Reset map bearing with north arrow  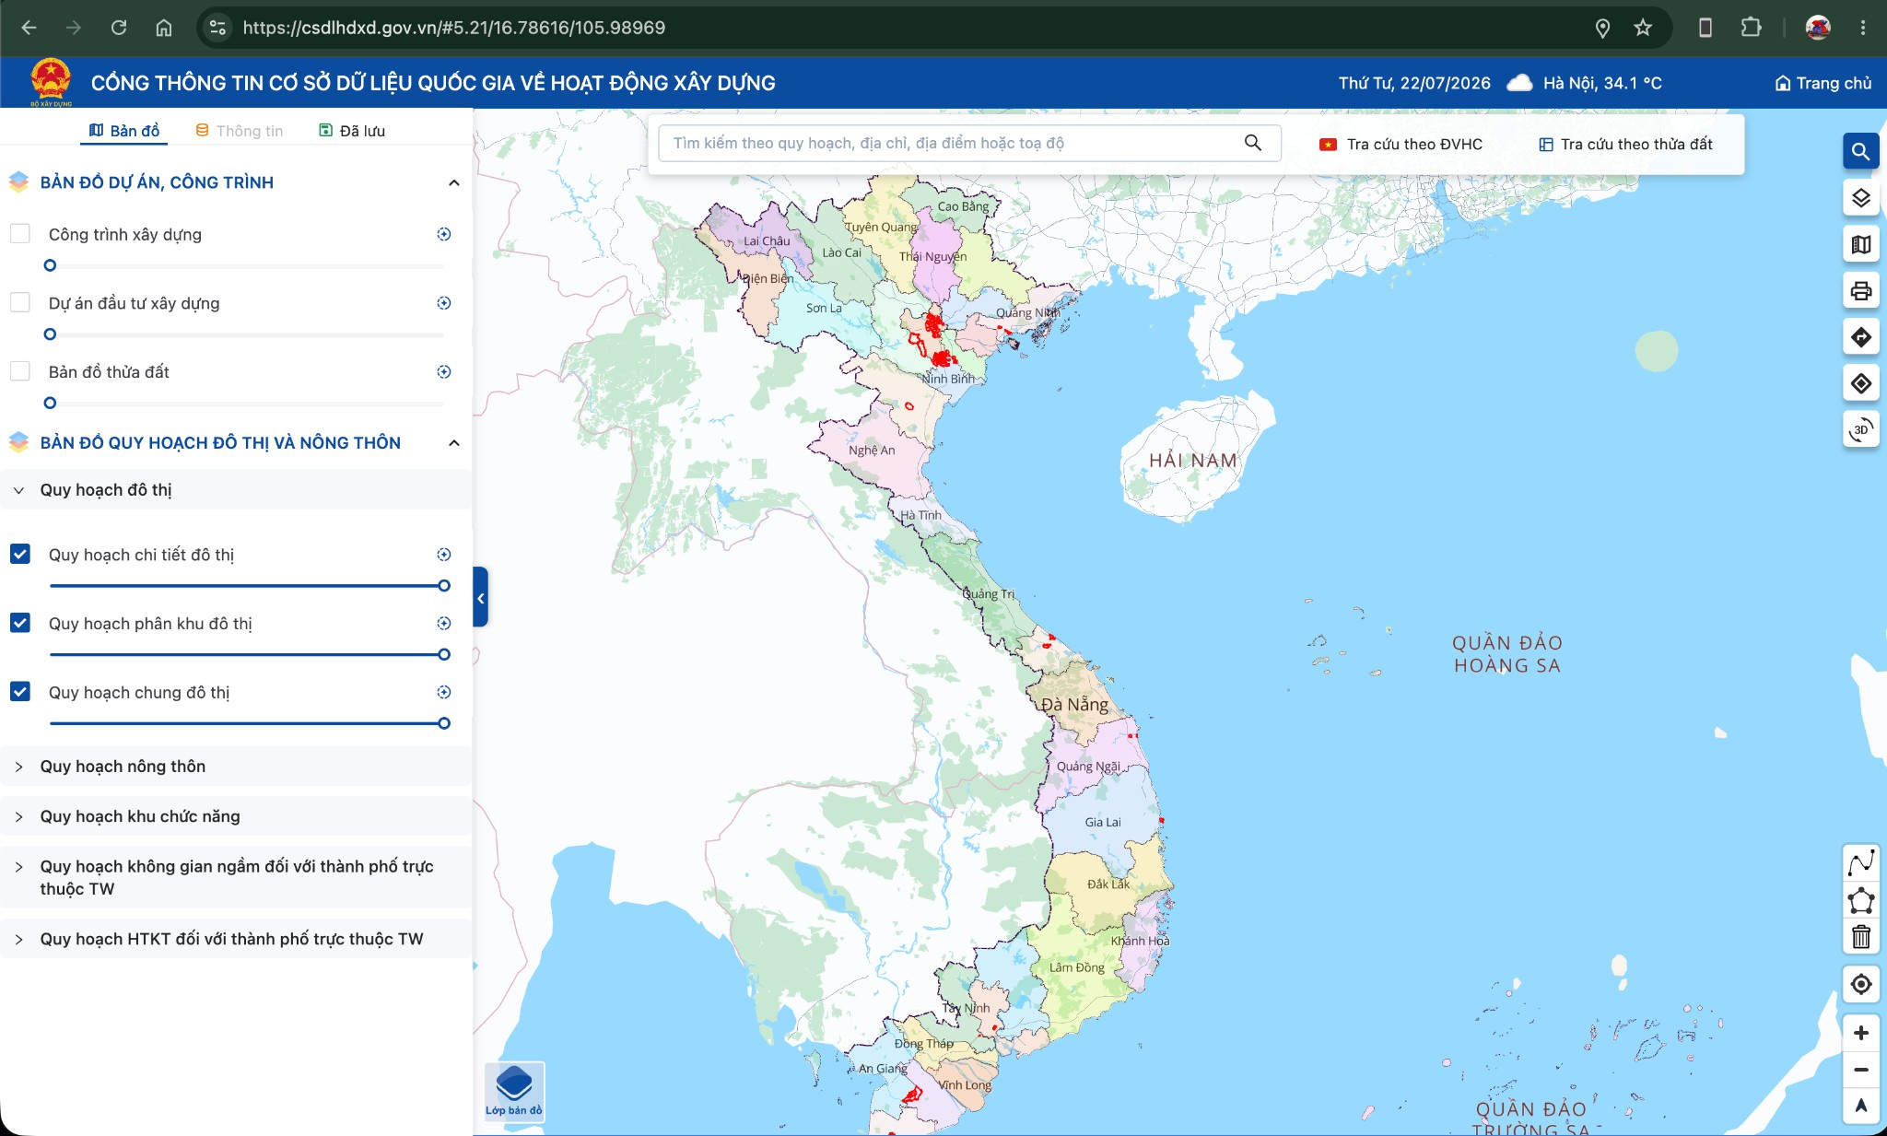[x=1860, y=1106]
